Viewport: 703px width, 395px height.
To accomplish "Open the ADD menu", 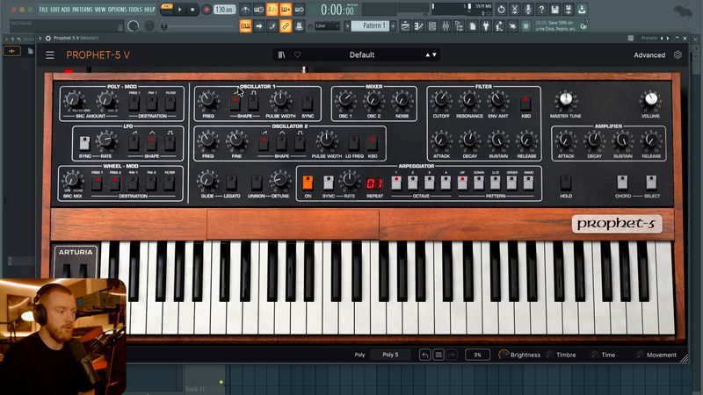I will pos(65,10).
